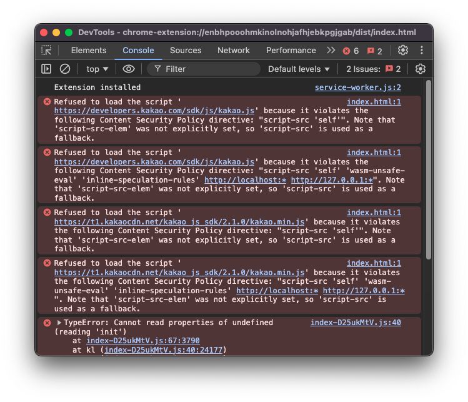Open the service-worker.js:2 source link
468x402 pixels.
[358, 88]
